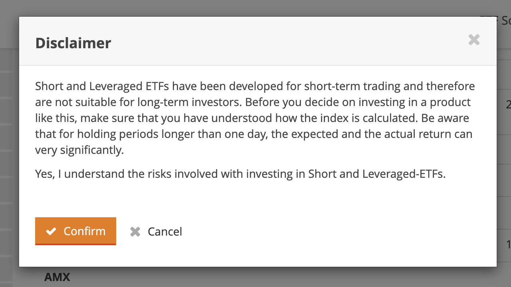Click the Disclaimer heading text
The height and width of the screenshot is (287, 511).
click(73, 43)
